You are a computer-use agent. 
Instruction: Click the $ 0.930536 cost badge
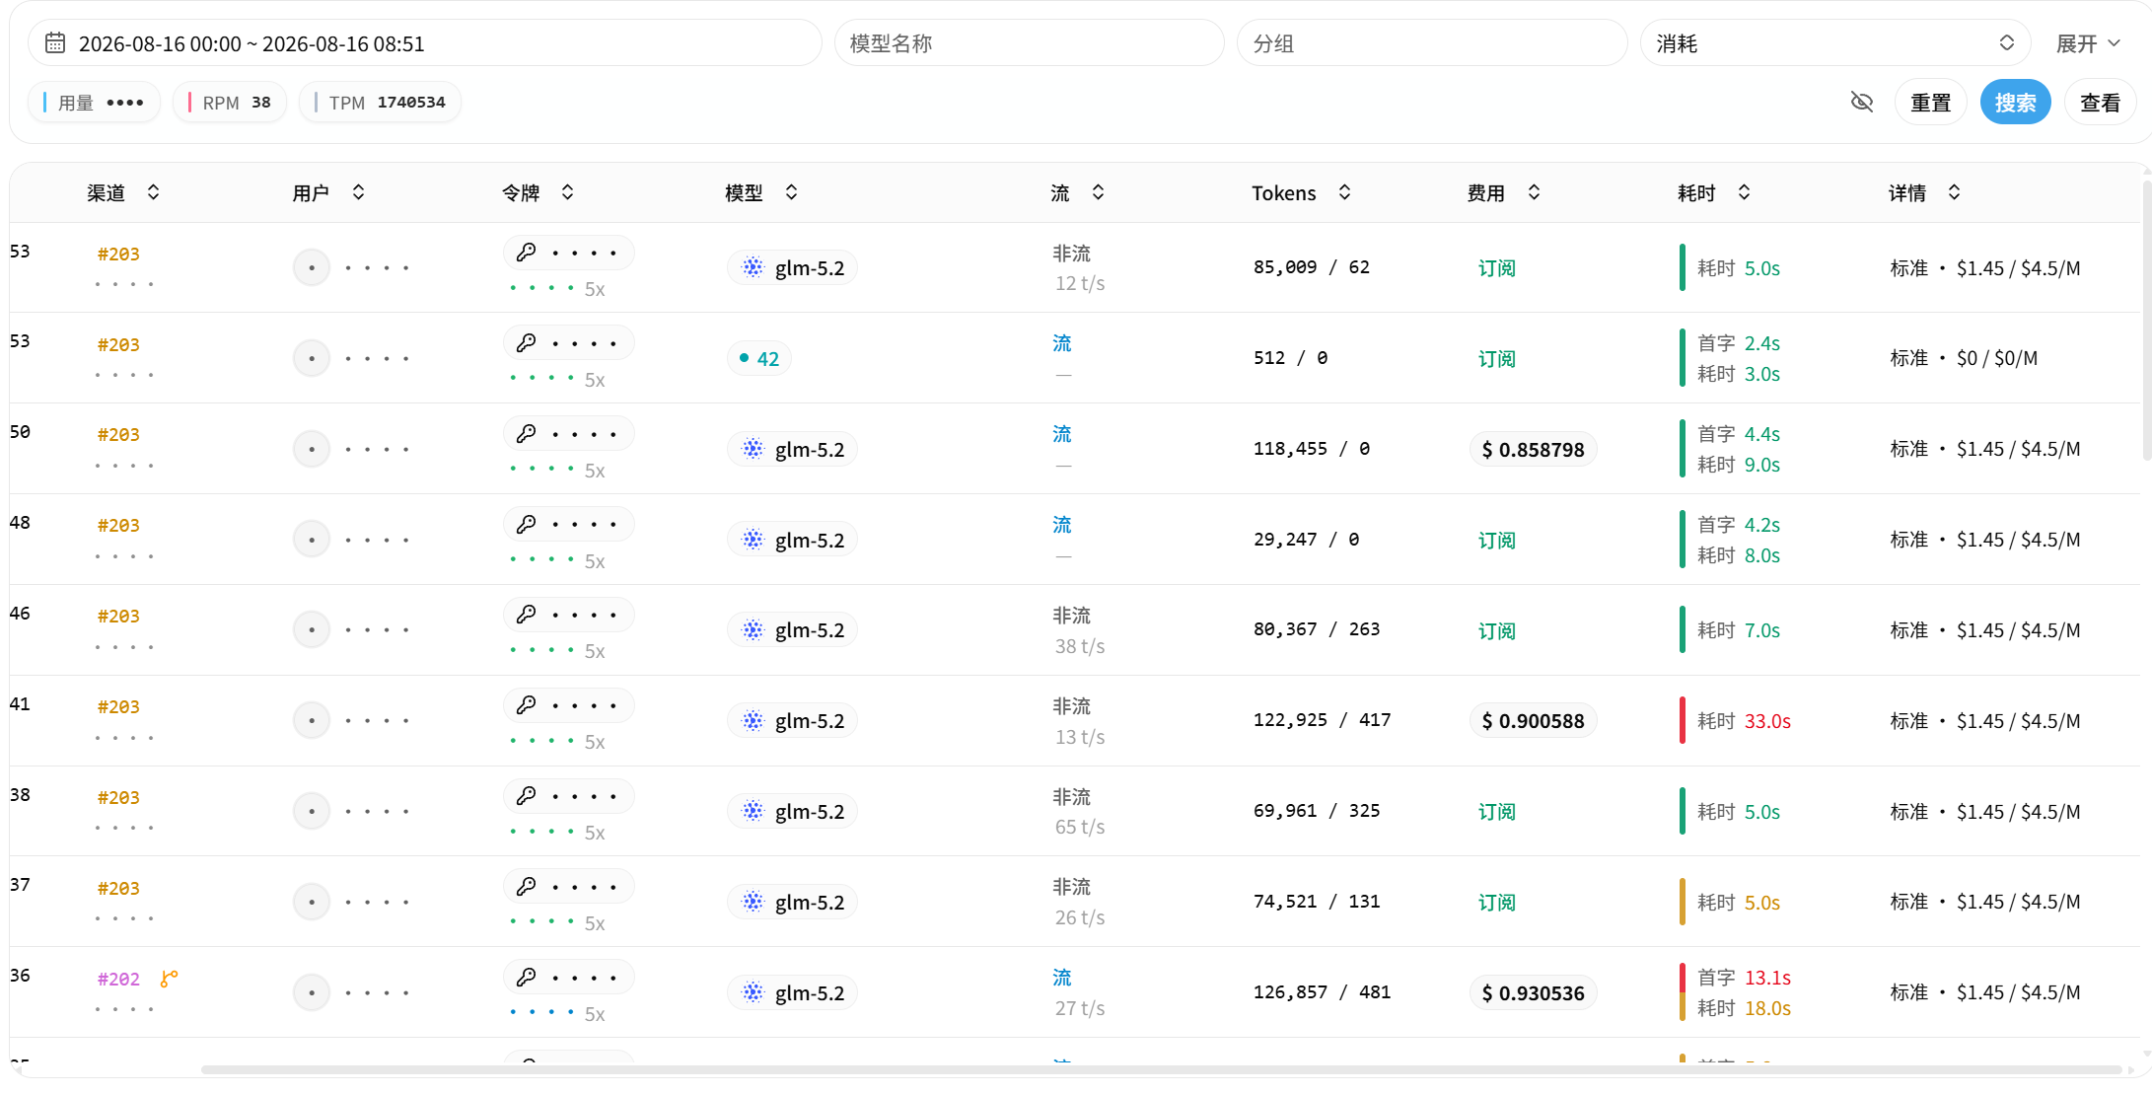[1533, 992]
